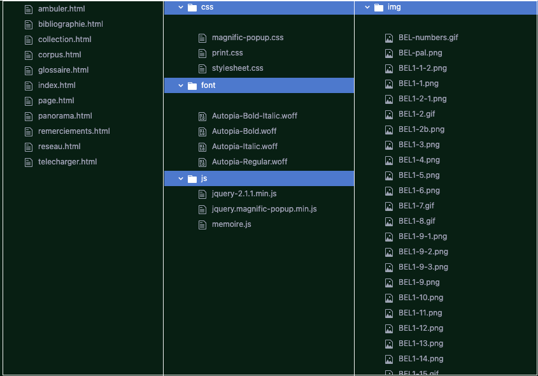538x376 pixels.
Task: Click the css folder icon
Action: click(x=192, y=8)
